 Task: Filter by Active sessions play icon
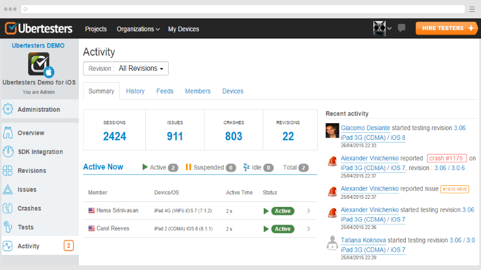pos(145,167)
